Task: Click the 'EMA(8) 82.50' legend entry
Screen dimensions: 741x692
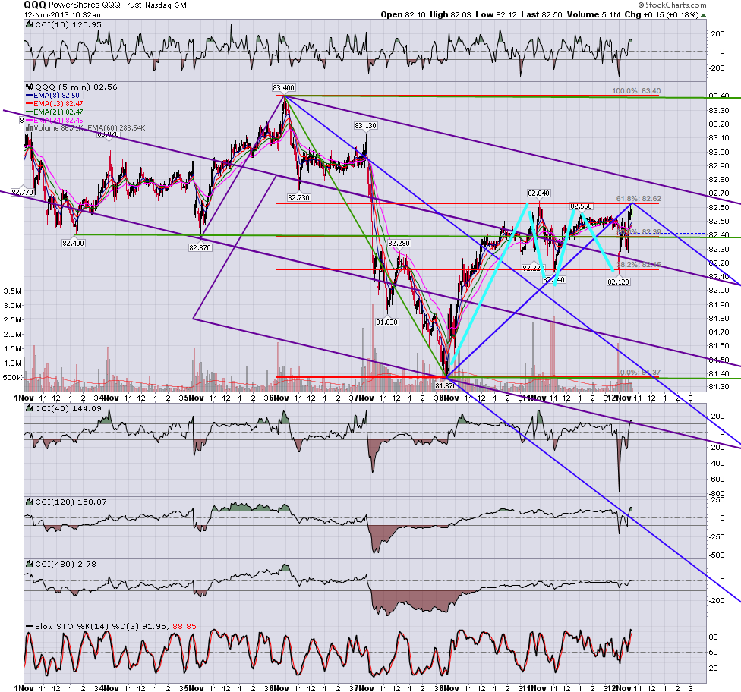Action: click(56, 96)
